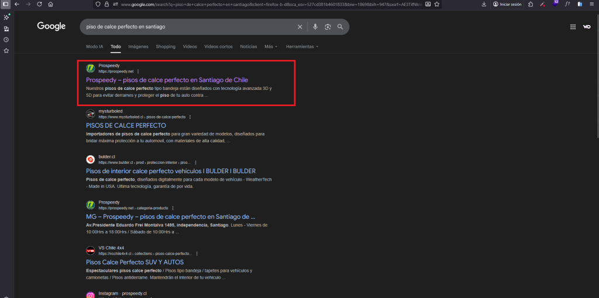Open options menu for the bulder.cl result
The image size is (599, 298).
195,162
